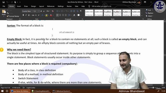Decrease font size with the small A icon
The width and height of the screenshot is (166, 93).
pos(44,11)
